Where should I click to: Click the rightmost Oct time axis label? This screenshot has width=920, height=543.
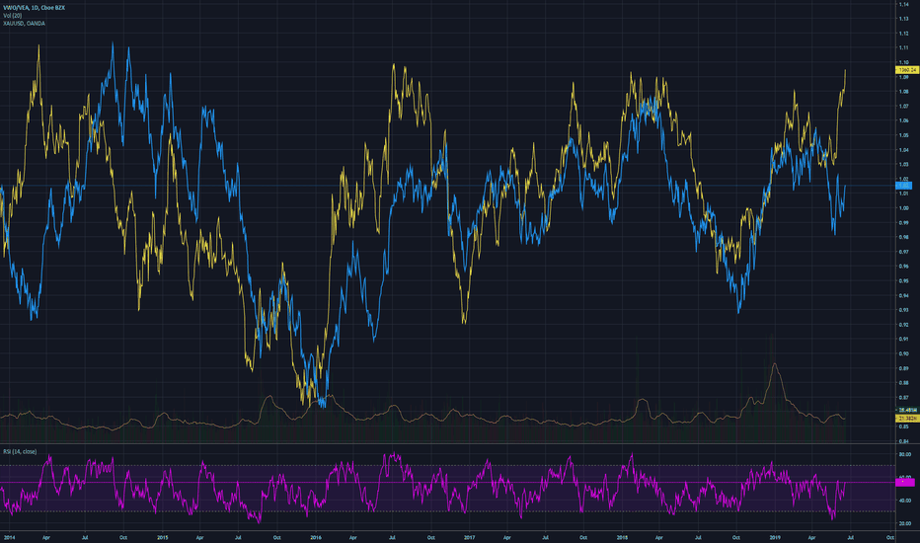[x=890, y=537]
